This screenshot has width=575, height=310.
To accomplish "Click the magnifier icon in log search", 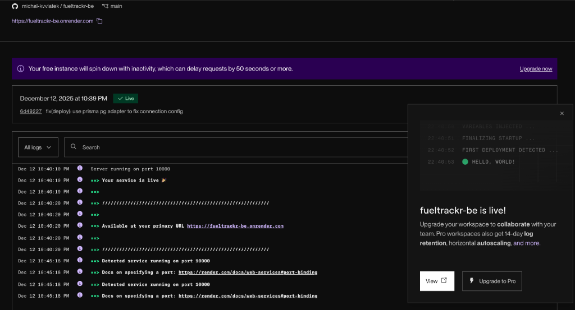I will (x=74, y=147).
